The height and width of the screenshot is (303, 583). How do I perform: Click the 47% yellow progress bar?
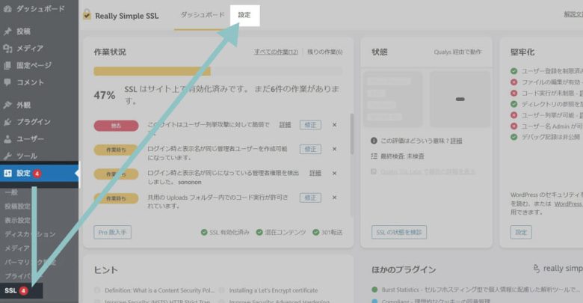[x=152, y=71]
